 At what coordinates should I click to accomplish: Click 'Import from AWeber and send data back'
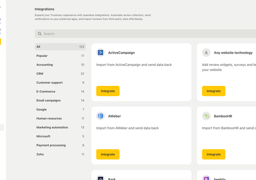point(127,128)
